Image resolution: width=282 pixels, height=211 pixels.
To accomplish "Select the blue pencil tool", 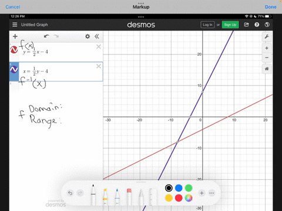I will click(117, 196).
